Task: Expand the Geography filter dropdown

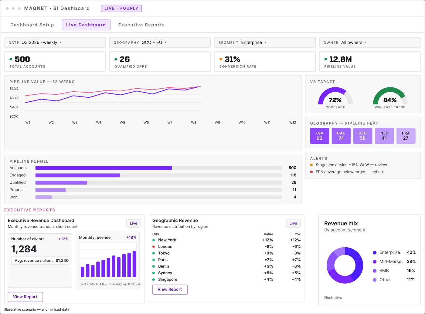Action: click(160, 42)
